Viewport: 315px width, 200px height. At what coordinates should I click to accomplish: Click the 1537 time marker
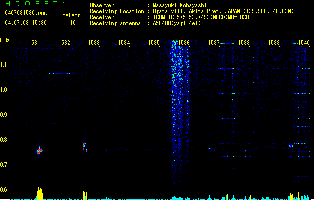click(x=214, y=43)
